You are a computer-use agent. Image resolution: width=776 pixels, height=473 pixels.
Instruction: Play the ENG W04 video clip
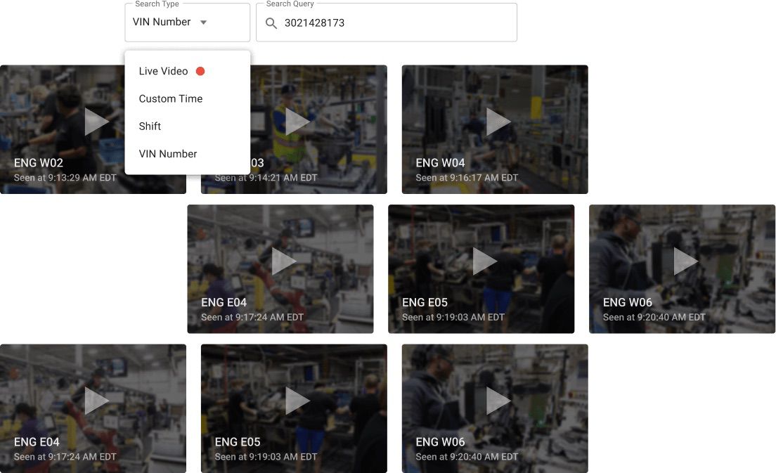click(x=498, y=122)
